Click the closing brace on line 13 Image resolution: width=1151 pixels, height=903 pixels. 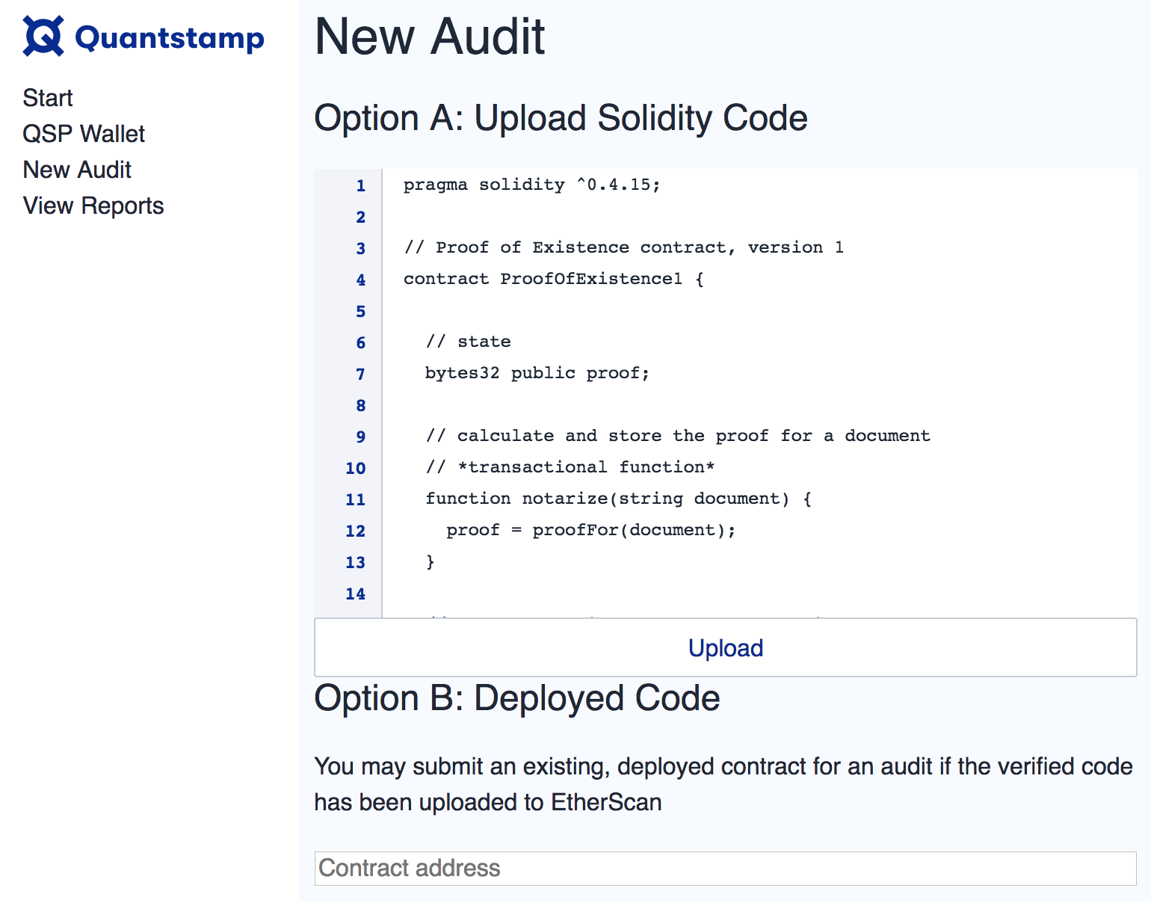click(431, 561)
